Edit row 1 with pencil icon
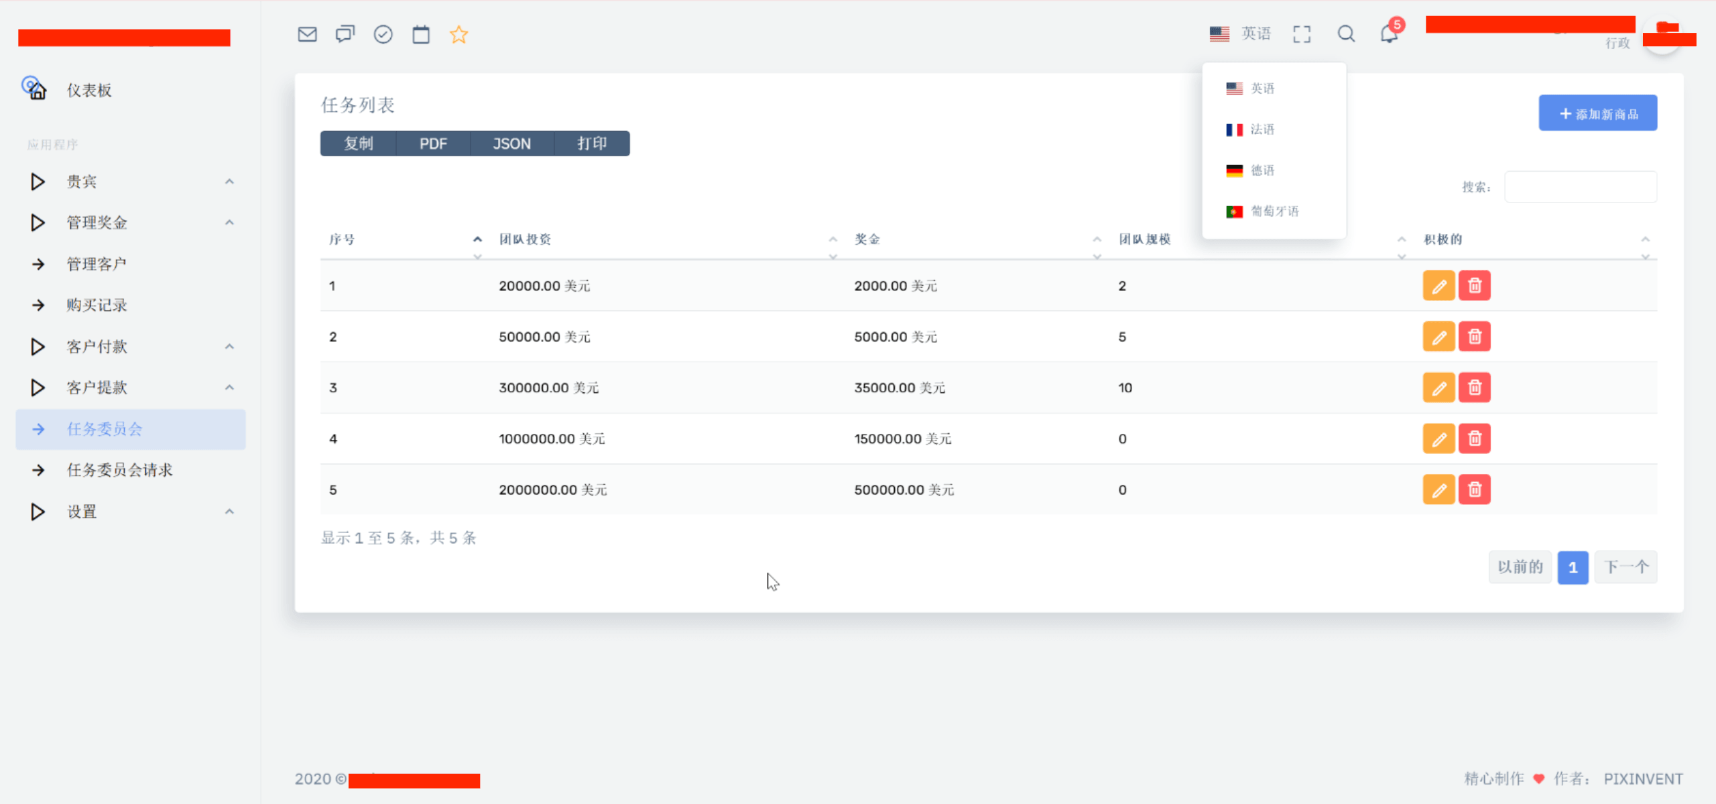 (x=1438, y=286)
